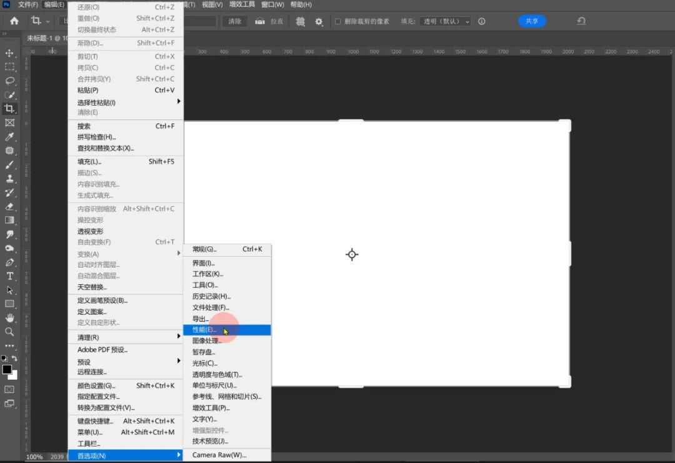Select the Pen tool
Viewport: 675px width, 463px height.
(x=9, y=262)
